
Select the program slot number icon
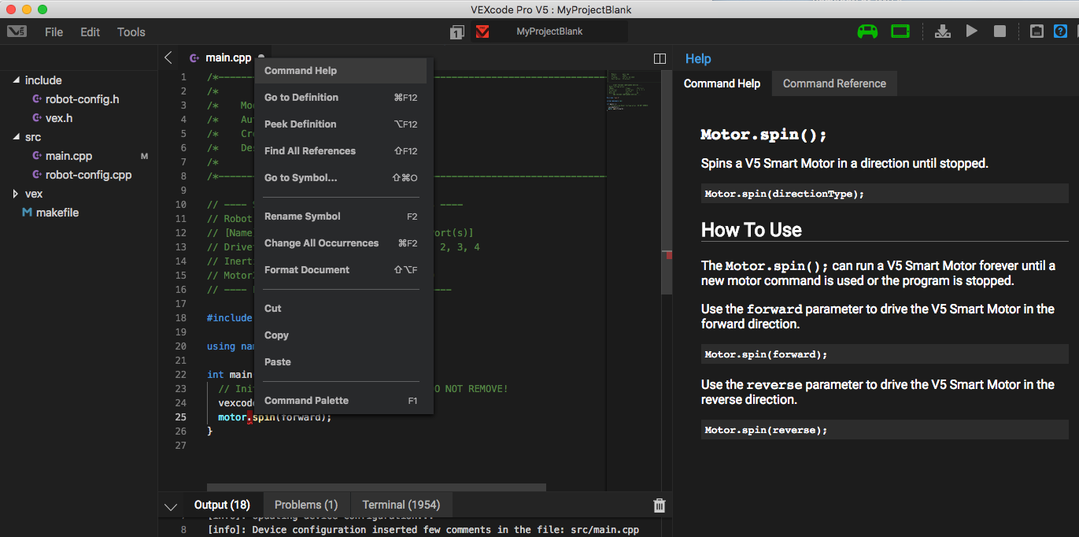point(457,31)
